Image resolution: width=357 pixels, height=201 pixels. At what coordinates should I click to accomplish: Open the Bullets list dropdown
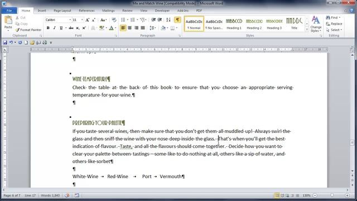pos(128,20)
